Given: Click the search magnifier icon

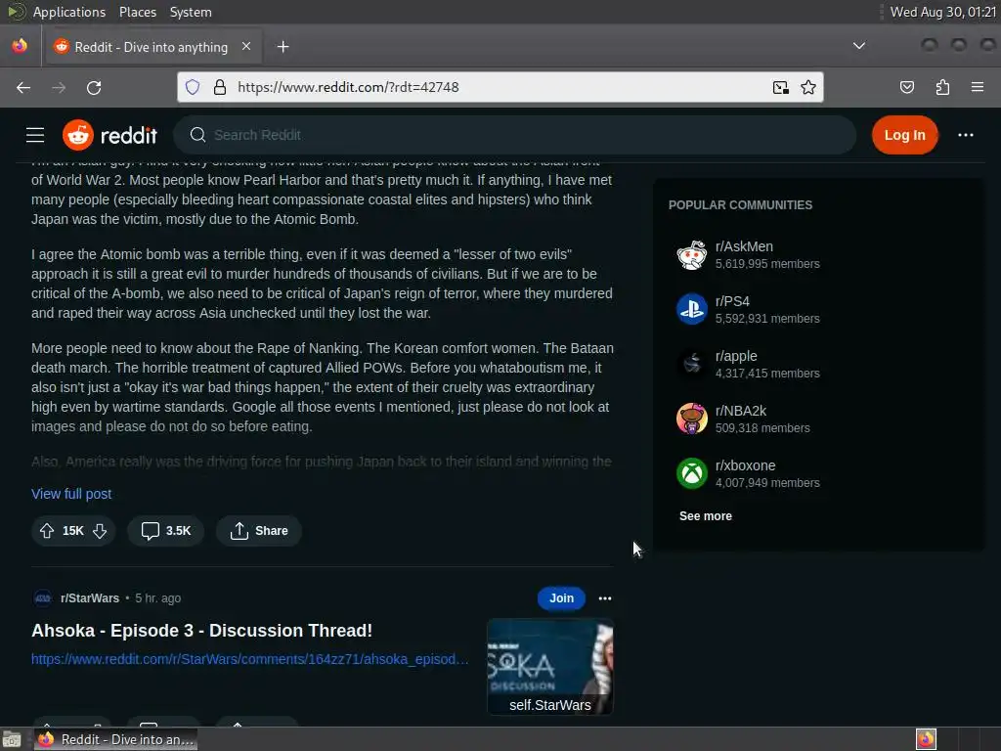Looking at the screenshot, I should coord(197,135).
